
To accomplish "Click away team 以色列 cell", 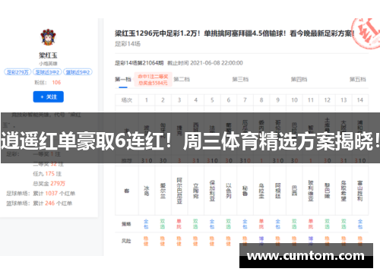I will click(x=229, y=191).
